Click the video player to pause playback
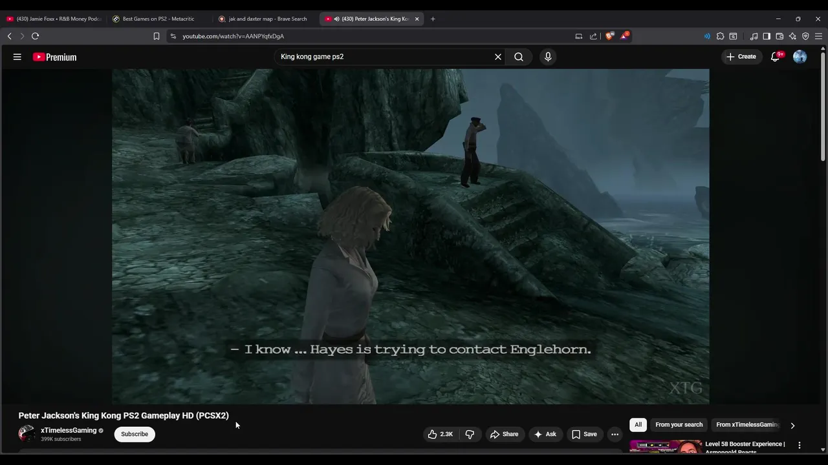Viewport: 828px width, 465px height. click(x=411, y=236)
